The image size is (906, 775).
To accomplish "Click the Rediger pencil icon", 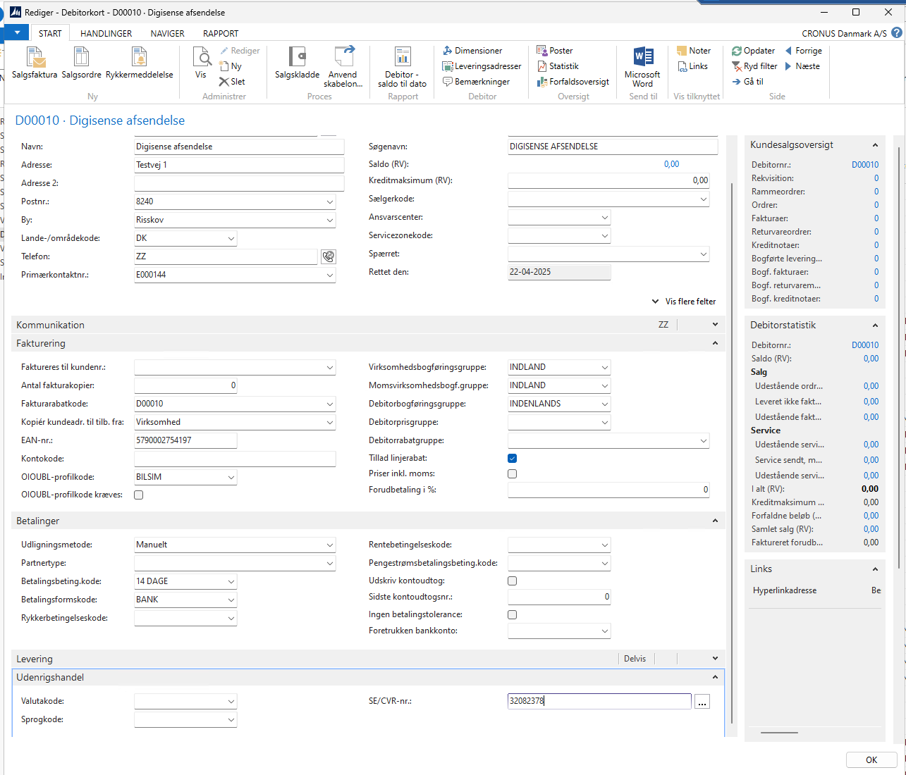I will coord(224,51).
